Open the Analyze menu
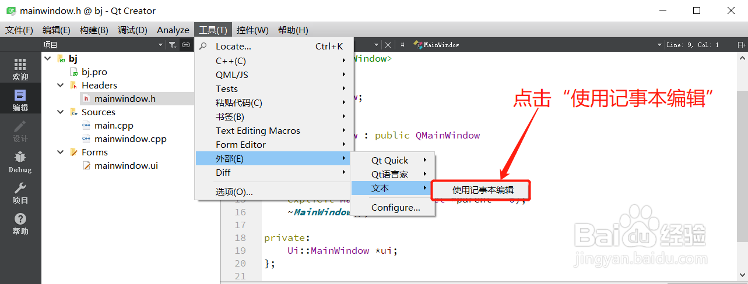 point(173,30)
